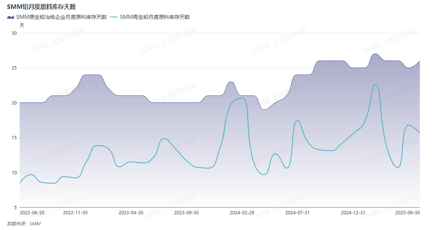Toggle SMM原生铅冶炼企业月度原料库存天数 legend entry
Image resolution: width=432 pixels, height=230 pixels.
(x=57, y=17)
